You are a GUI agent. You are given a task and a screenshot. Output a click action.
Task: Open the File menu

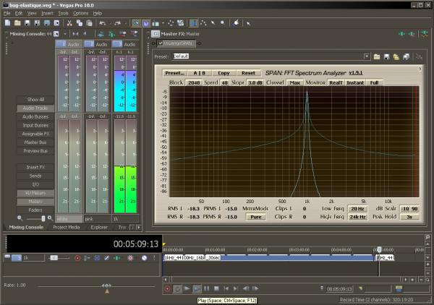[x=7, y=13]
